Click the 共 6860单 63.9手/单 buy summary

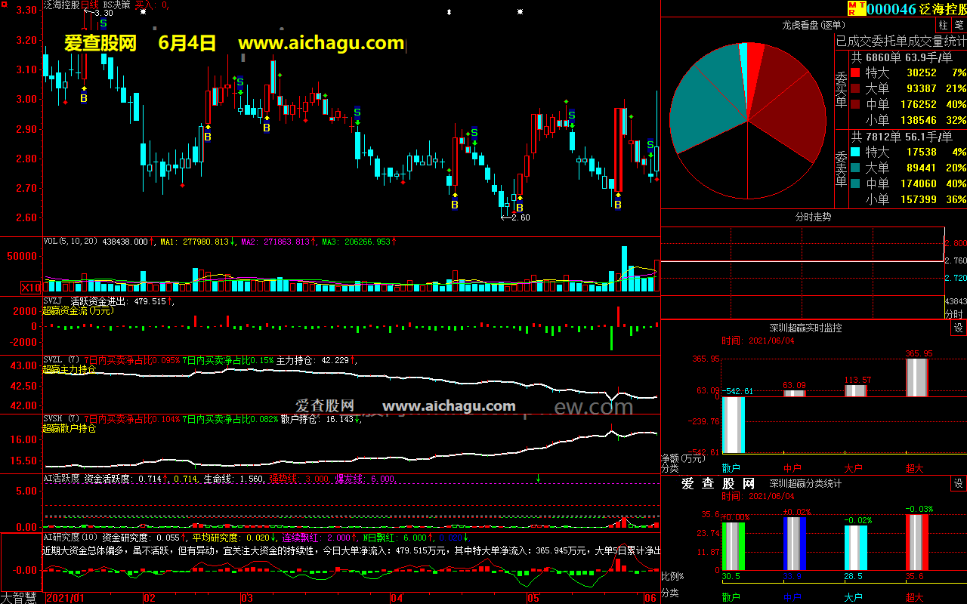pyautogui.click(x=901, y=57)
